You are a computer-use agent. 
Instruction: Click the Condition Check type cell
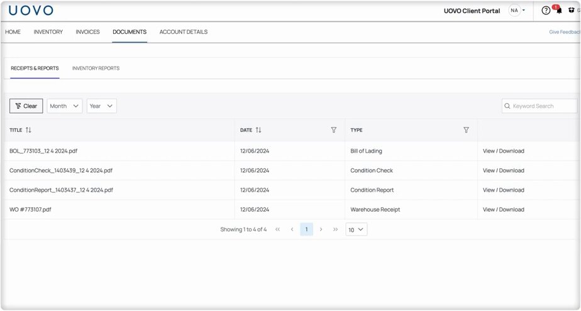[x=372, y=170]
